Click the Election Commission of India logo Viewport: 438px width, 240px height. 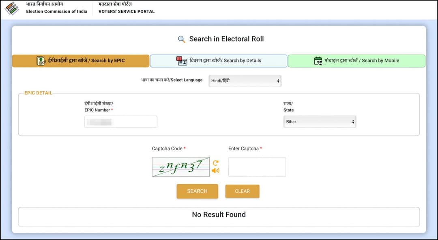(12, 8)
